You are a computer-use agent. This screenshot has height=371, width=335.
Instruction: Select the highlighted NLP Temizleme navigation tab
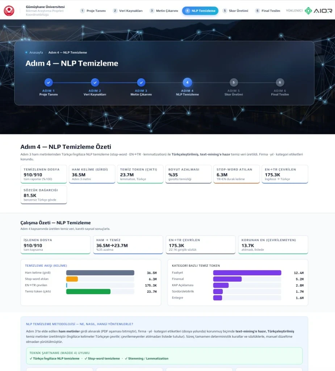[200, 11]
